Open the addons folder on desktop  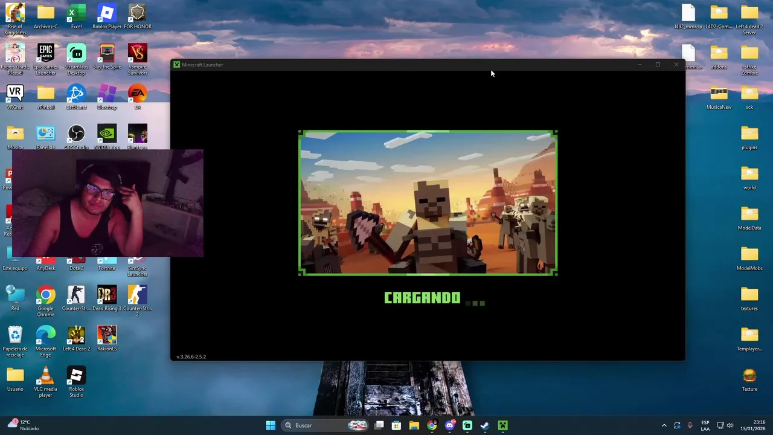tap(719, 57)
